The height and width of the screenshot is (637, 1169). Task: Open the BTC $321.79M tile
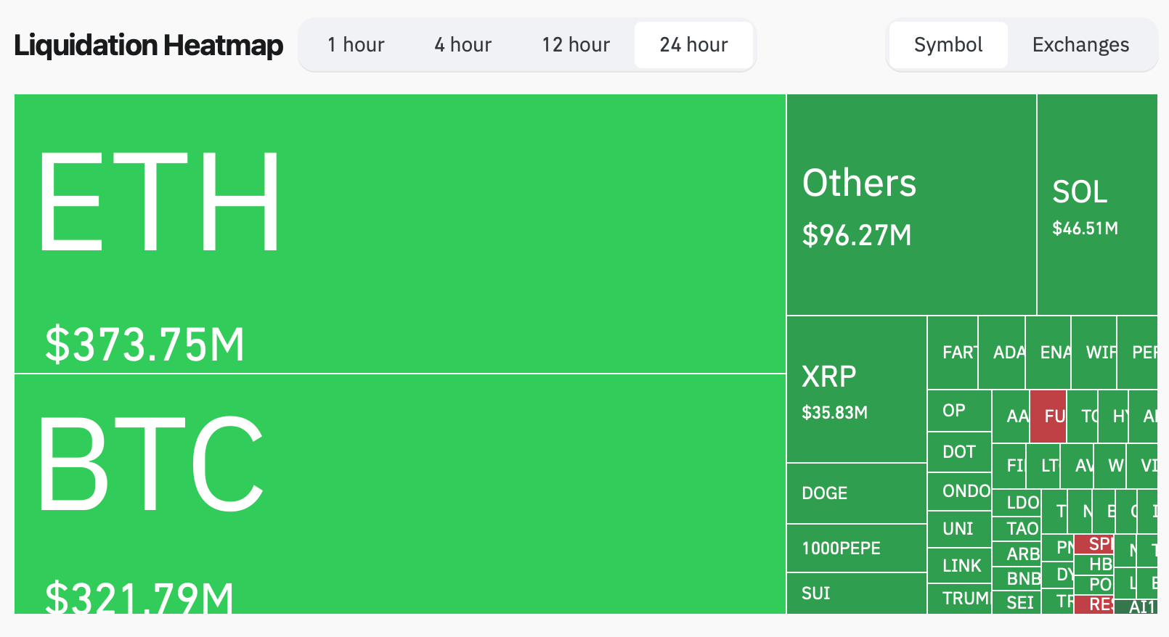pyautogui.click(x=399, y=493)
